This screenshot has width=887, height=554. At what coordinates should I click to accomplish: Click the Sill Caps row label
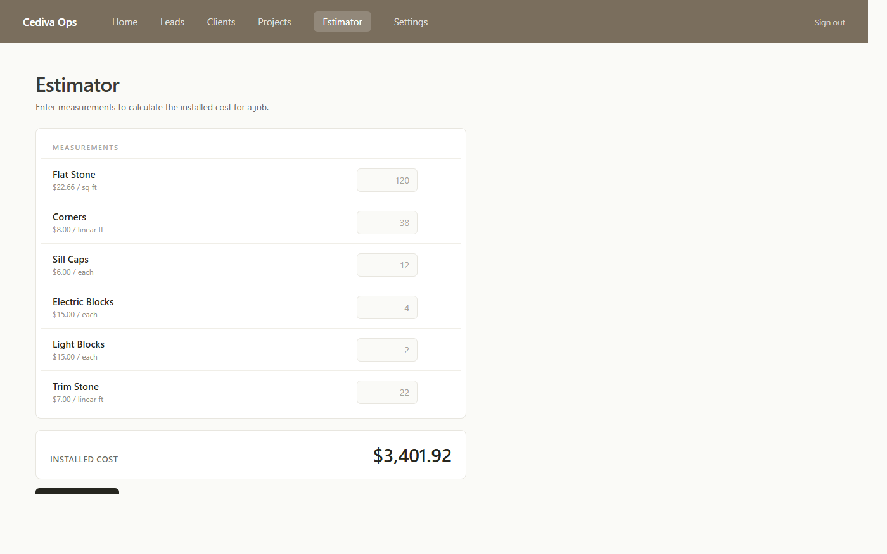point(70,260)
